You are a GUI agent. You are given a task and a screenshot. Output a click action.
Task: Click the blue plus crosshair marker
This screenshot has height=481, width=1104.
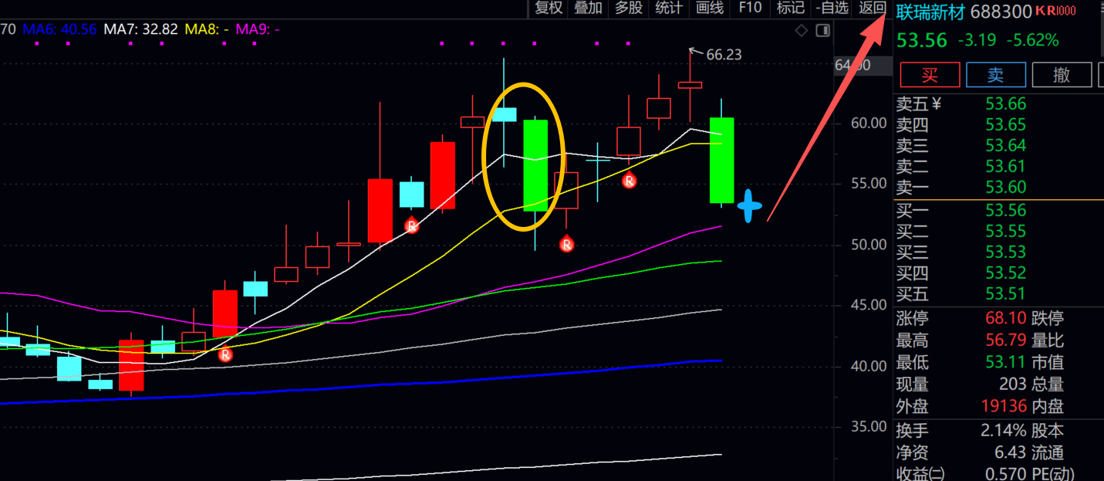click(x=749, y=206)
